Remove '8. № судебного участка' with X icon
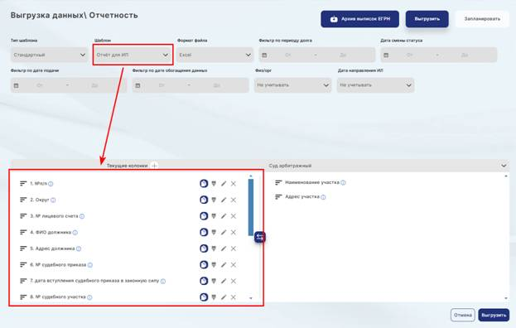Image resolution: width=516 pixels, height=328 pixels. [234, 297]
